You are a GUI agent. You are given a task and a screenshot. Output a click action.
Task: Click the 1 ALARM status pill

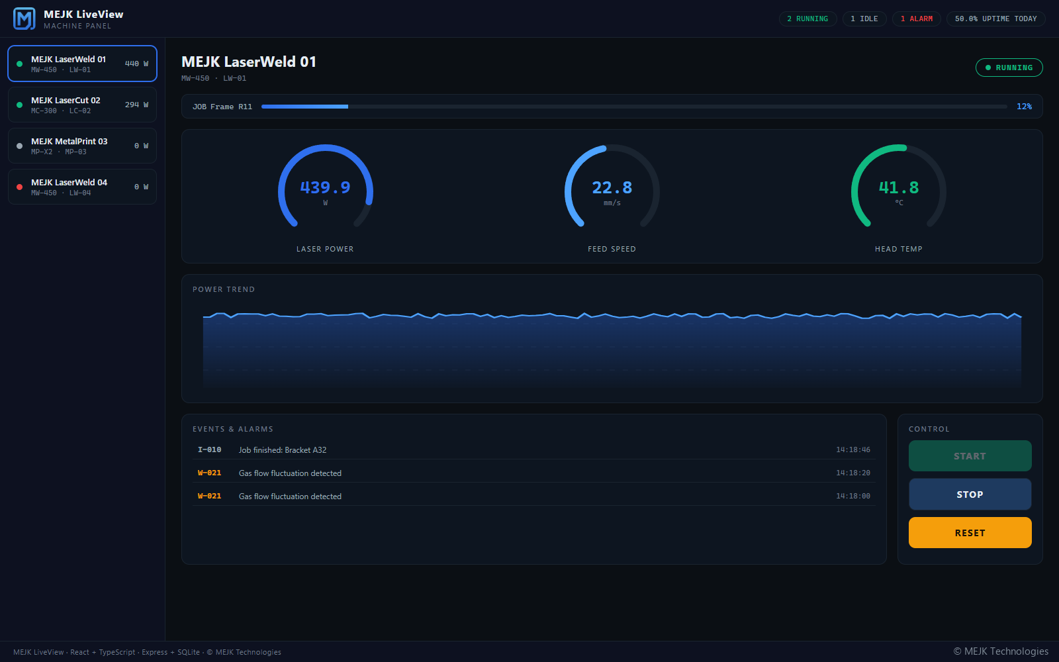tap(917, 19)
